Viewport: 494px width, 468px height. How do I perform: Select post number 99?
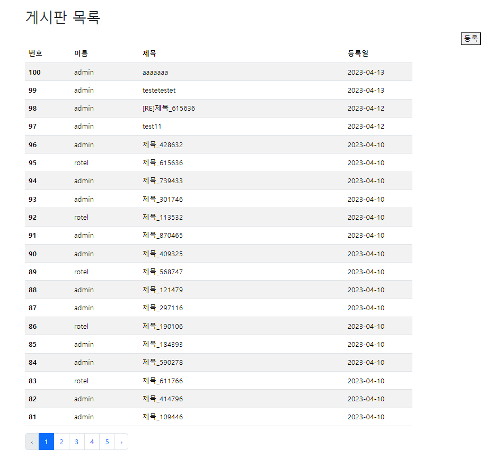(x=32, y=91)
